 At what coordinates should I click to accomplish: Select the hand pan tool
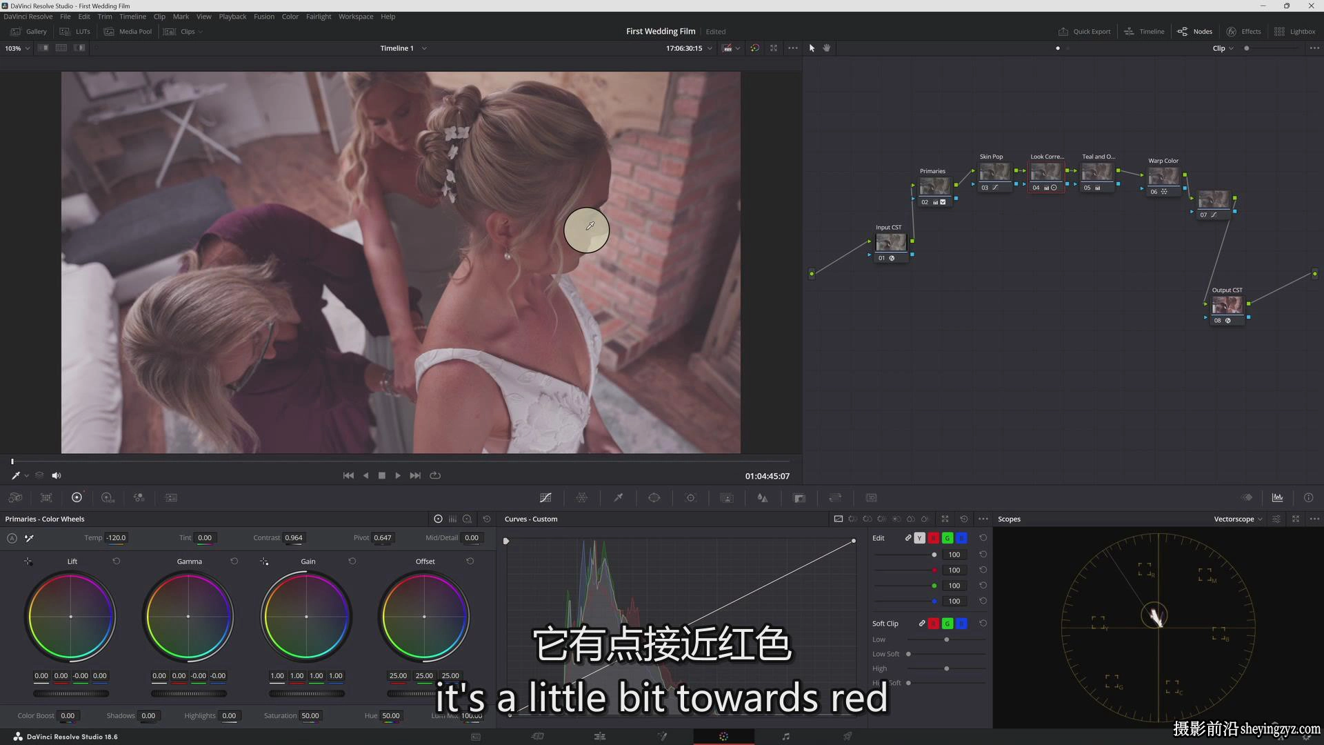point(827,48)
